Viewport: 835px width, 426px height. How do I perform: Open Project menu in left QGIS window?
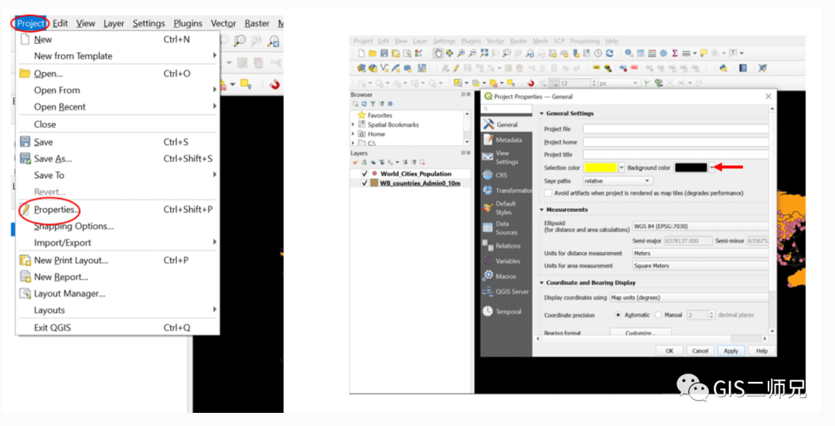tap(30, 23)
